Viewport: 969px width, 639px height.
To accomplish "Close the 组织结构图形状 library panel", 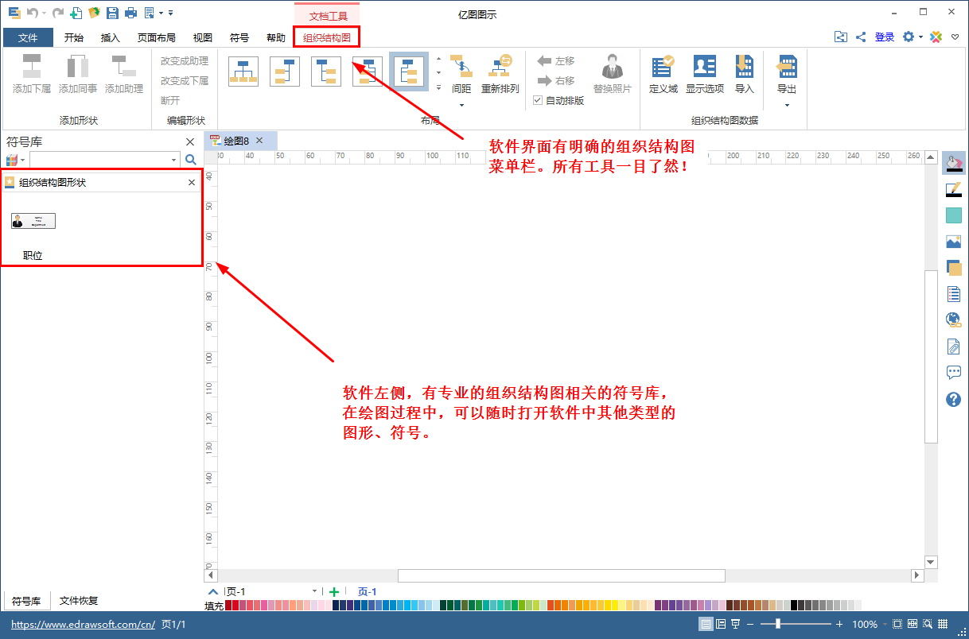I will click(191, 182).
